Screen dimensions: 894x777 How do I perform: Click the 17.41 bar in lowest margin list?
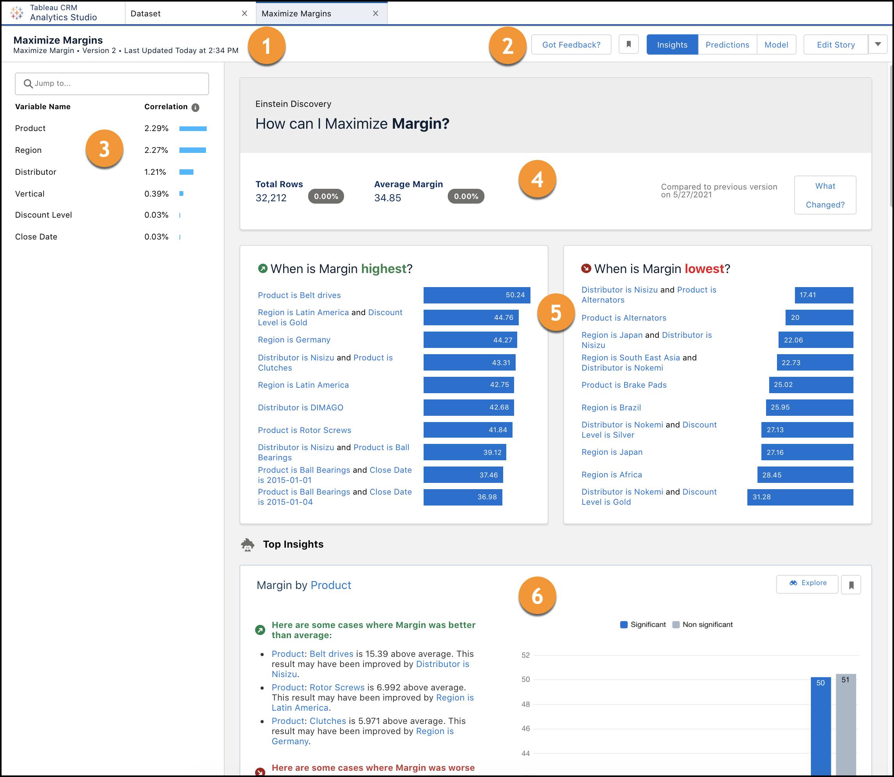coord(824,295)
